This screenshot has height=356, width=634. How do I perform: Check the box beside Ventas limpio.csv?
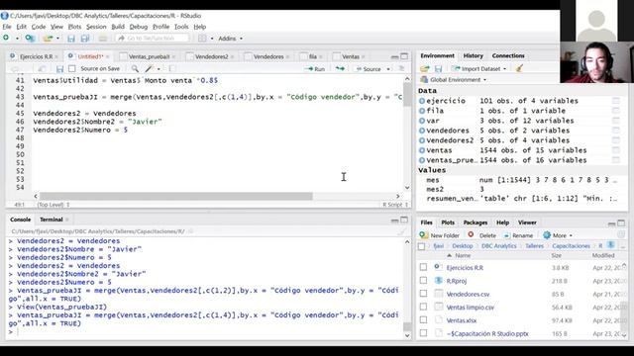click(423, 308)
